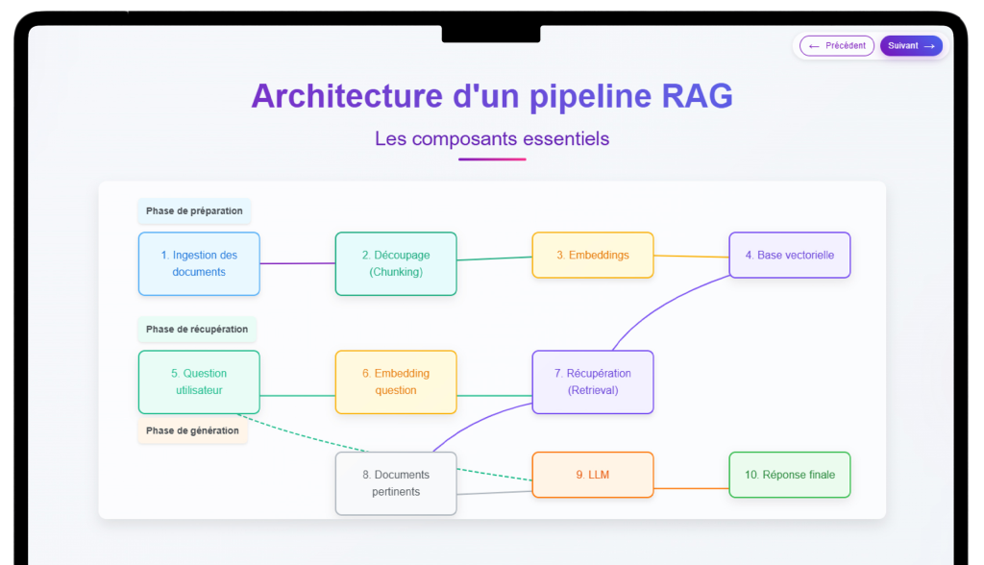Select the '9. LLM' node

click(592, 475)
